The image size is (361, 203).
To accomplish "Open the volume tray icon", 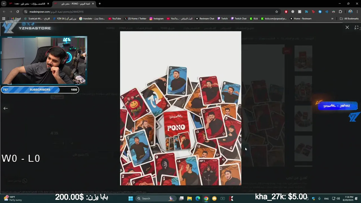I will [338, 198].
